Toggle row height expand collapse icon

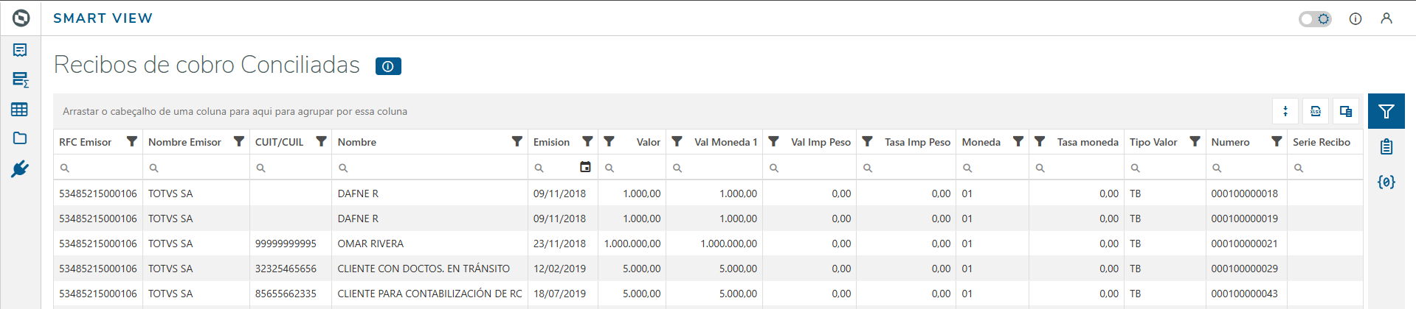tap(1285, 111)
